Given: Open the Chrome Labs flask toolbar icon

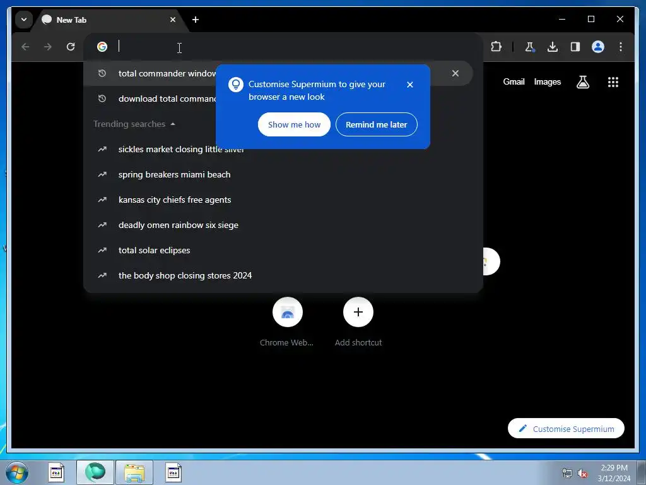Looking at the screenshot, I should [x=530, y=47].
